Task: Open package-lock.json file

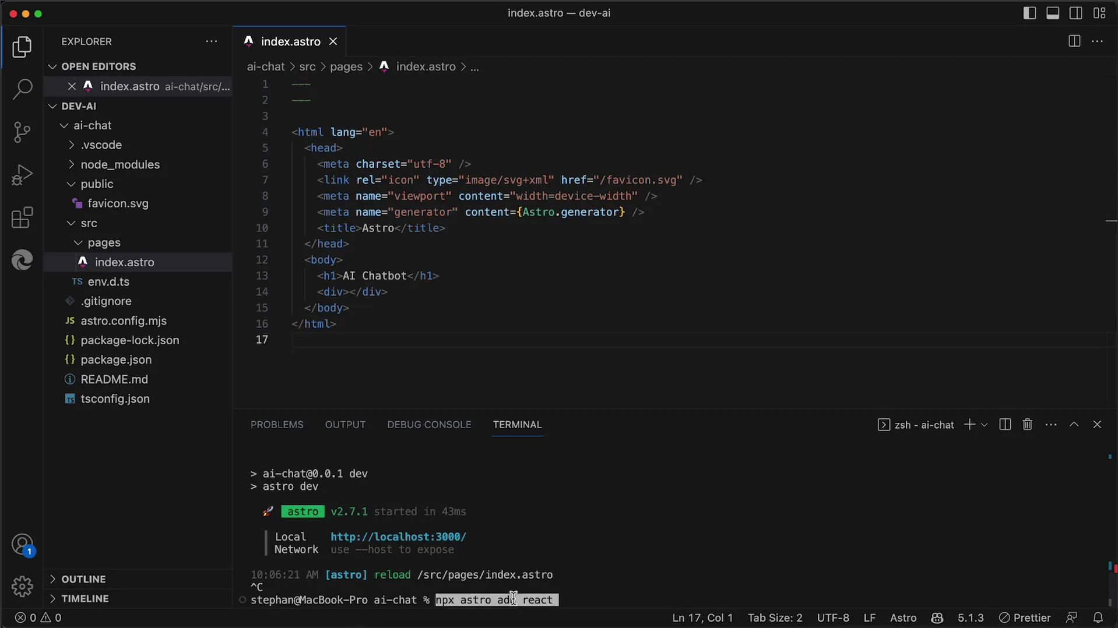Action: click(x=138, y=340)
